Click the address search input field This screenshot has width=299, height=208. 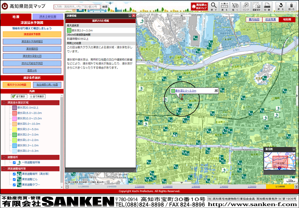tap(77, 7)
